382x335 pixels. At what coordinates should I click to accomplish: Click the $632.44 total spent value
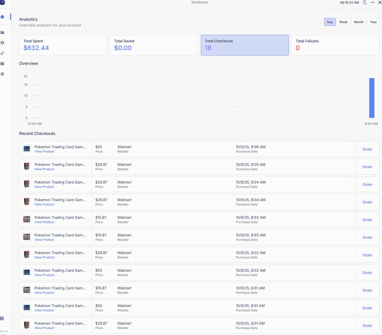[x=36, y=48]
